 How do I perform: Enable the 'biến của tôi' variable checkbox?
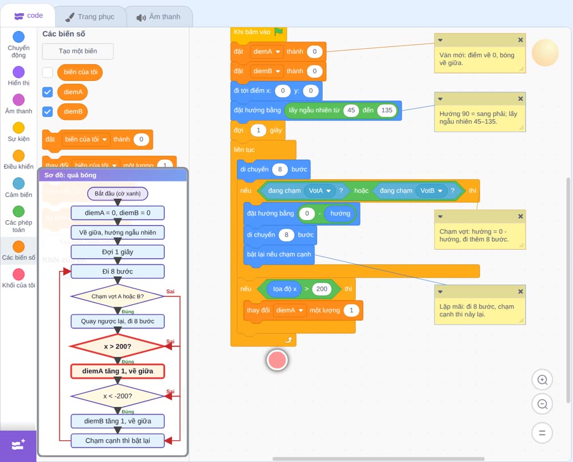pos(48,72)
